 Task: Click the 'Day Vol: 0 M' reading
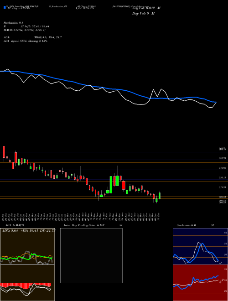tap(143, 14)
